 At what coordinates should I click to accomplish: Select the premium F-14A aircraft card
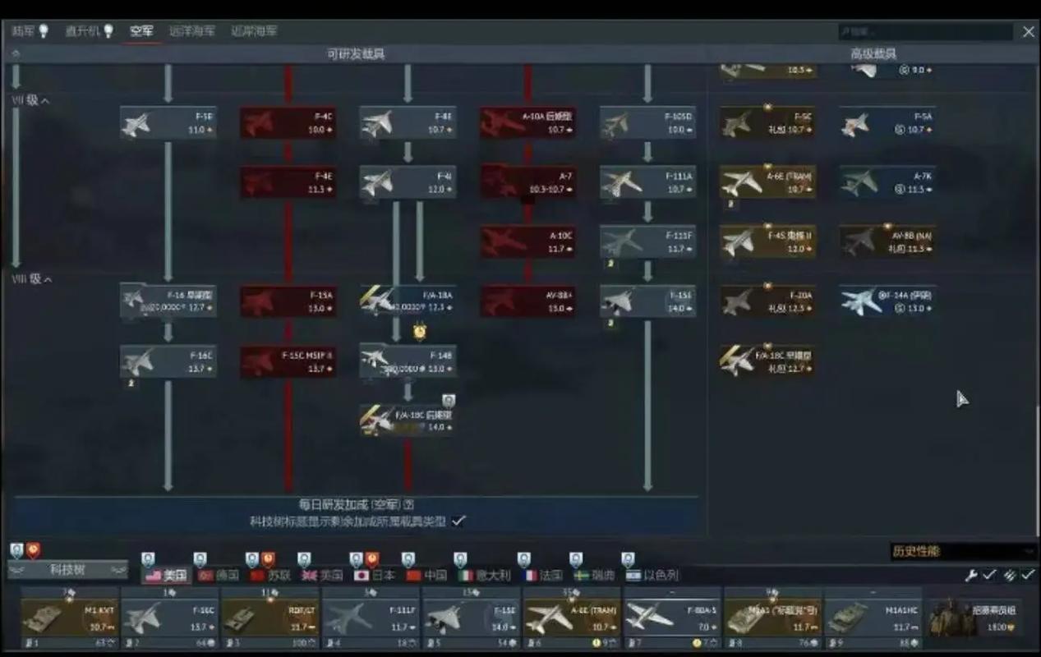tap(887, 301)
